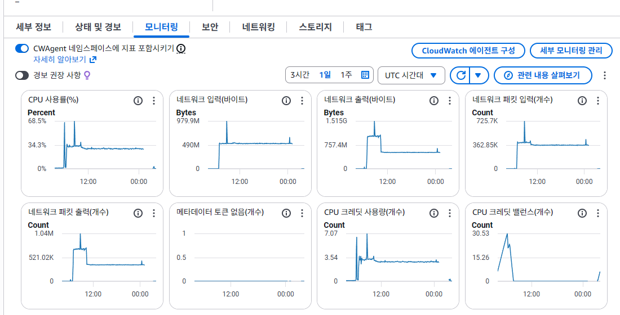620x315 pixels.
Task: Open the 보안 tab
Action: coord(210,27)
